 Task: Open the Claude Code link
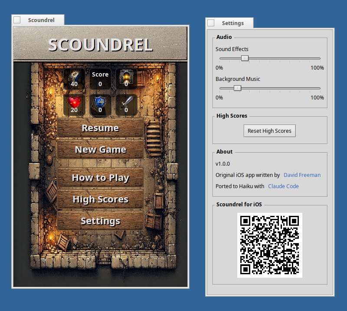point(283,186)
